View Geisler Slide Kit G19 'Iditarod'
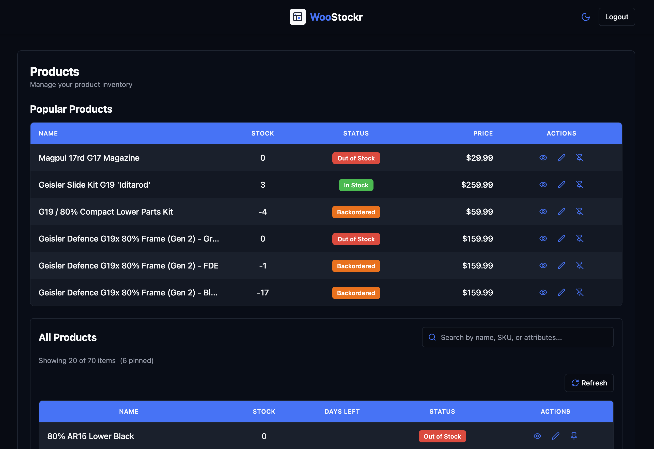654x449 pixels. pyautogui.click(x=543, y=185)
